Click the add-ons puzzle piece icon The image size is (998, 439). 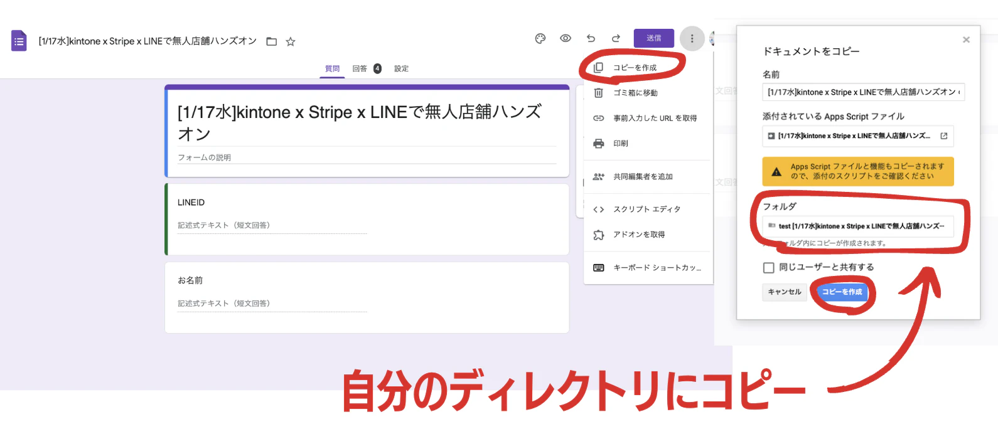pyautogui.click(x=599, y=235)
